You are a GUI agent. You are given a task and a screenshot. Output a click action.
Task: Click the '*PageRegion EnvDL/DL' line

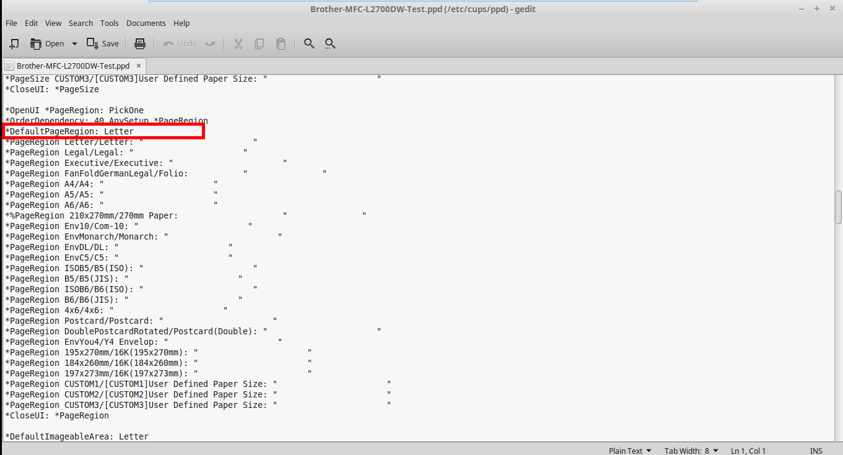point(119,247)
